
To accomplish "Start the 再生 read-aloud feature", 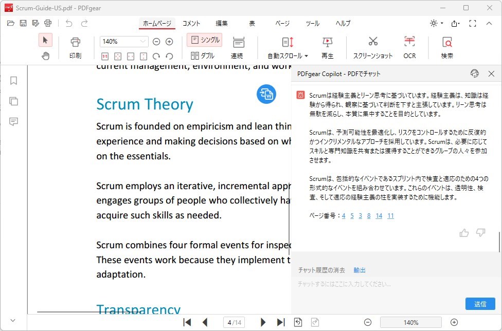I will click(328, 46).
